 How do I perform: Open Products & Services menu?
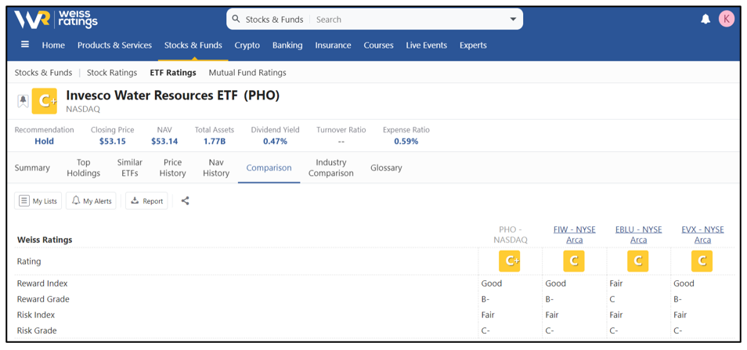point(115,45)
